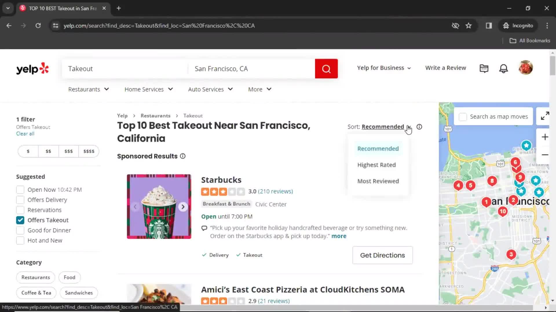Expand the More menu
Viewport: 556px width, 312px height.
tap(260, 89)
